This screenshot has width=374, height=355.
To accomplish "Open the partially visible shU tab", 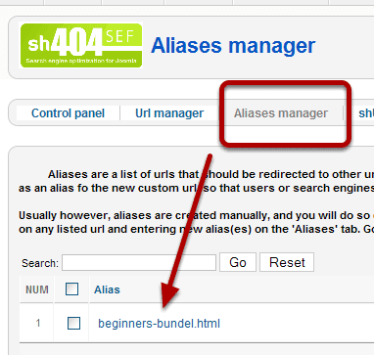I will point(366,113).
